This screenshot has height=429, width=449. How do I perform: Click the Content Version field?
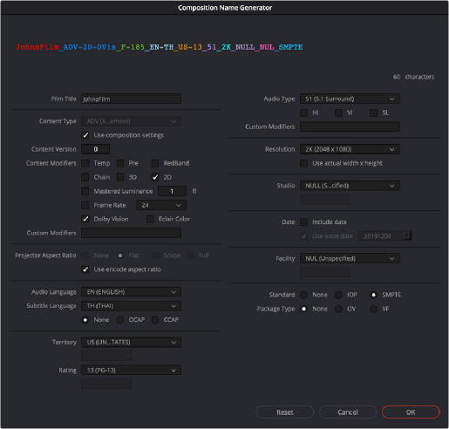tap(95, 149)
